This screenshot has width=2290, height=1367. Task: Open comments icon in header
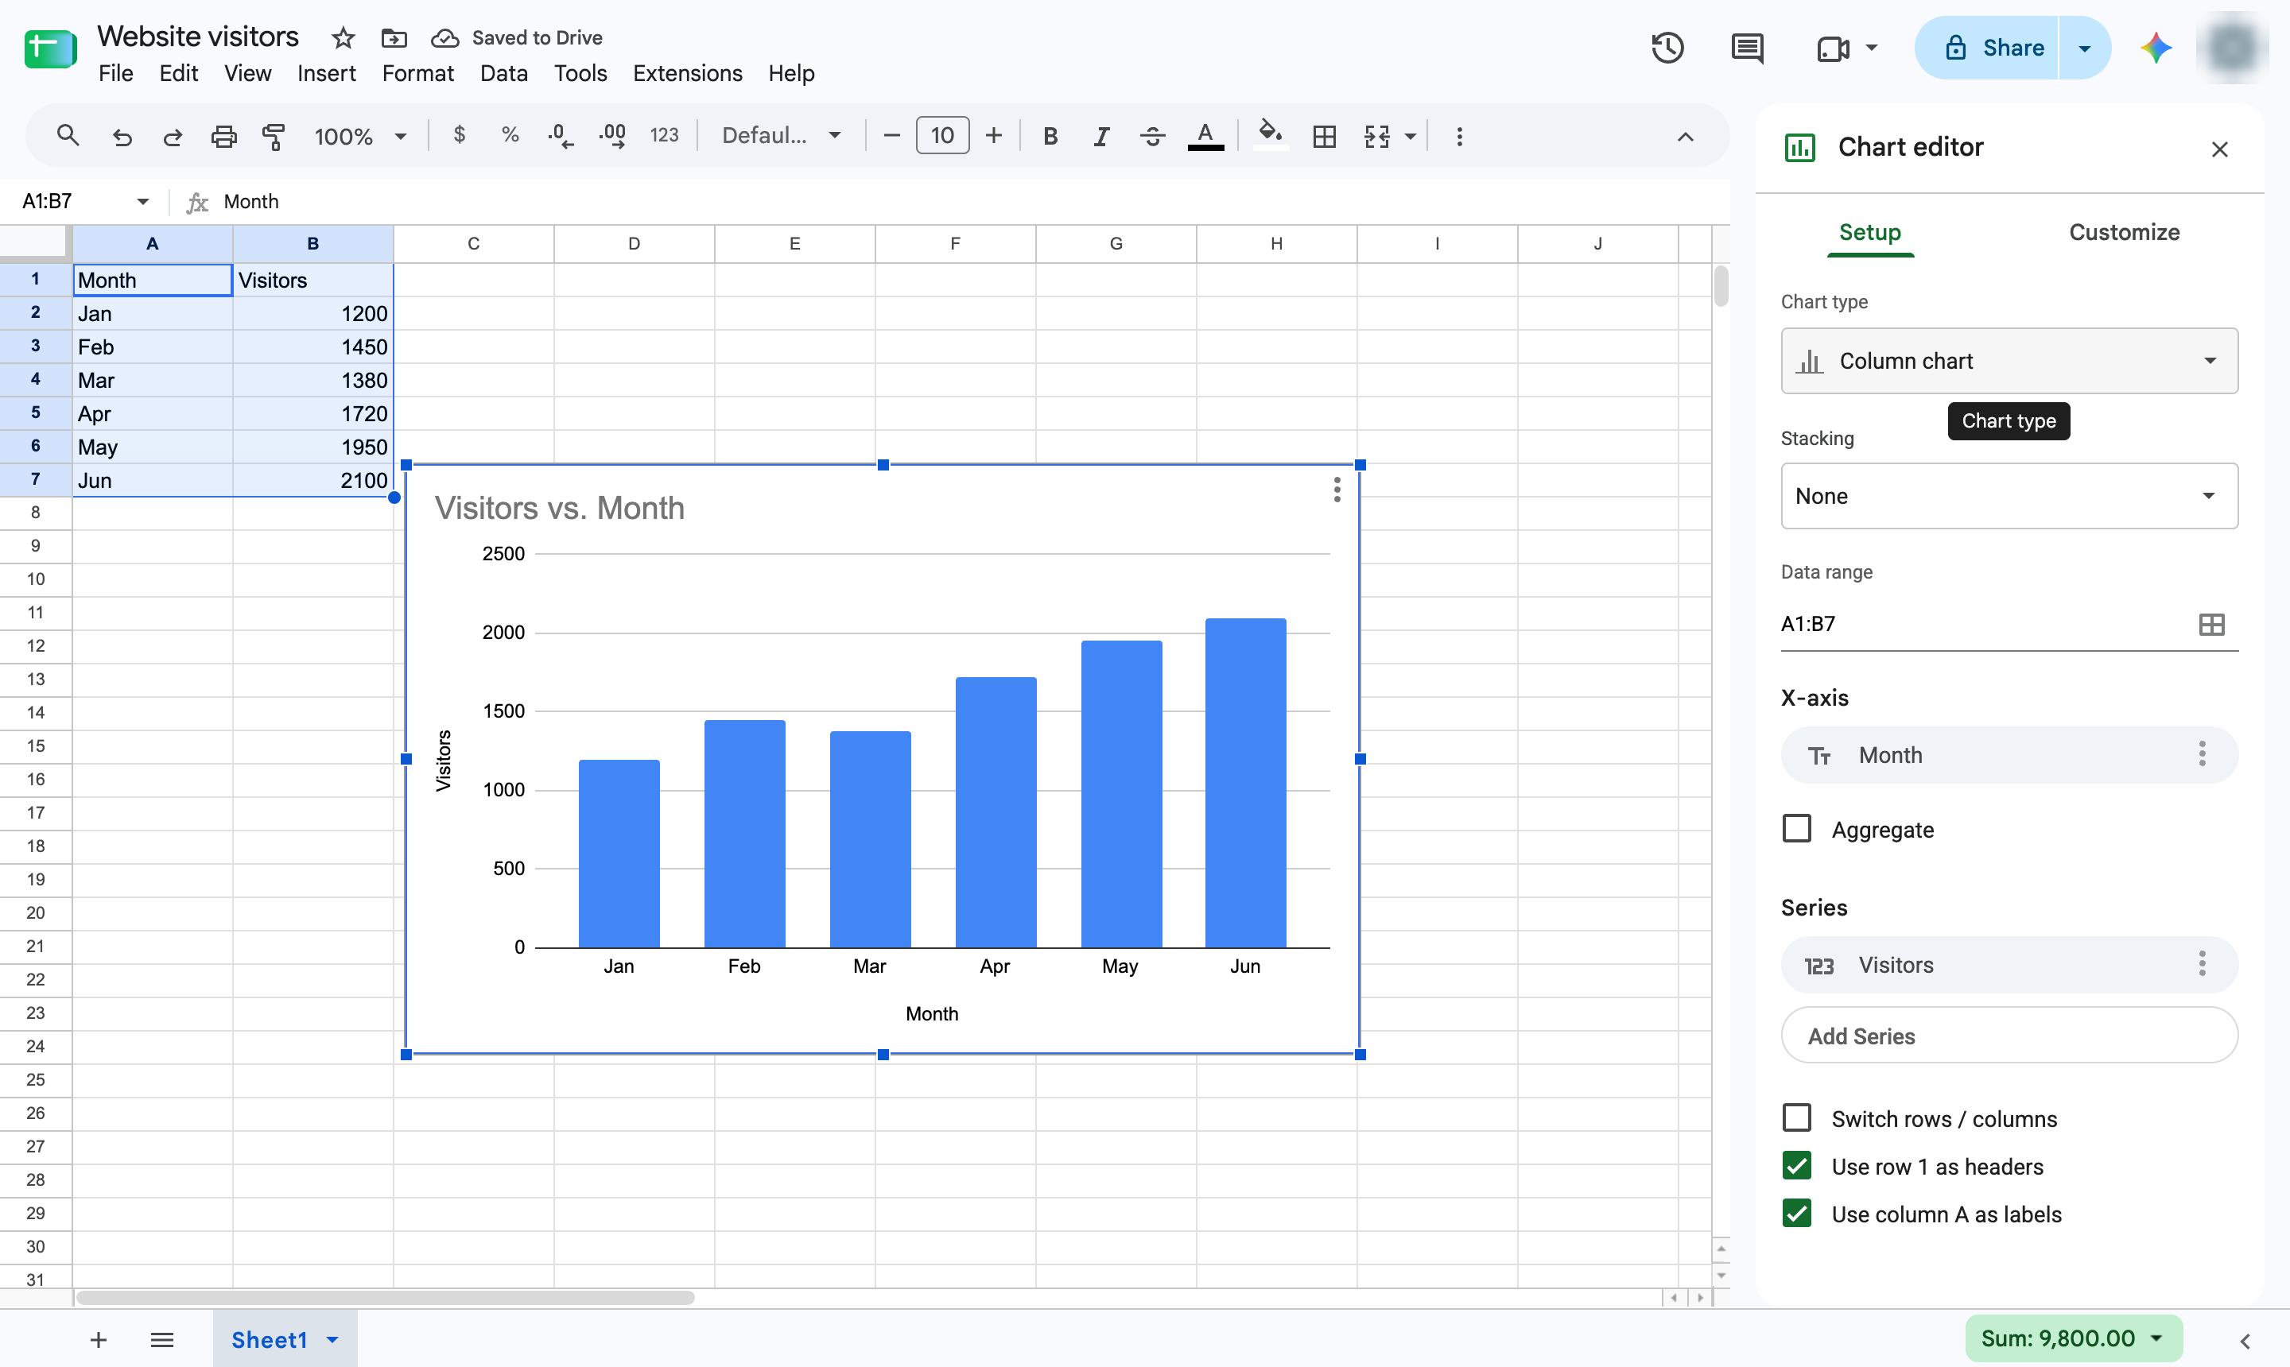1747,48
